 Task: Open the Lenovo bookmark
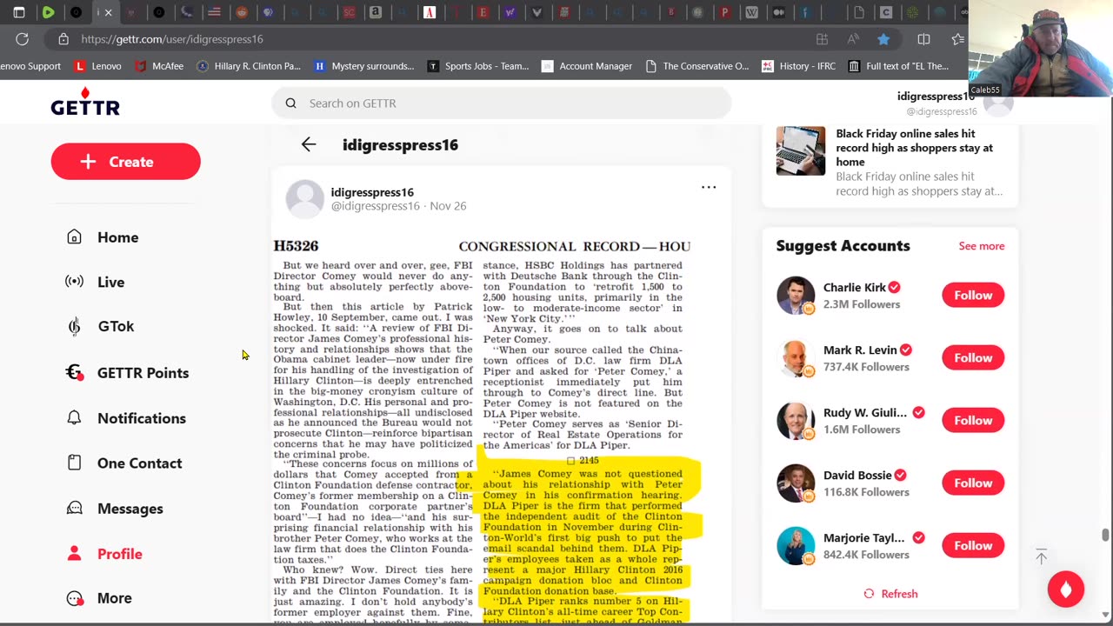tap(97, 66)
